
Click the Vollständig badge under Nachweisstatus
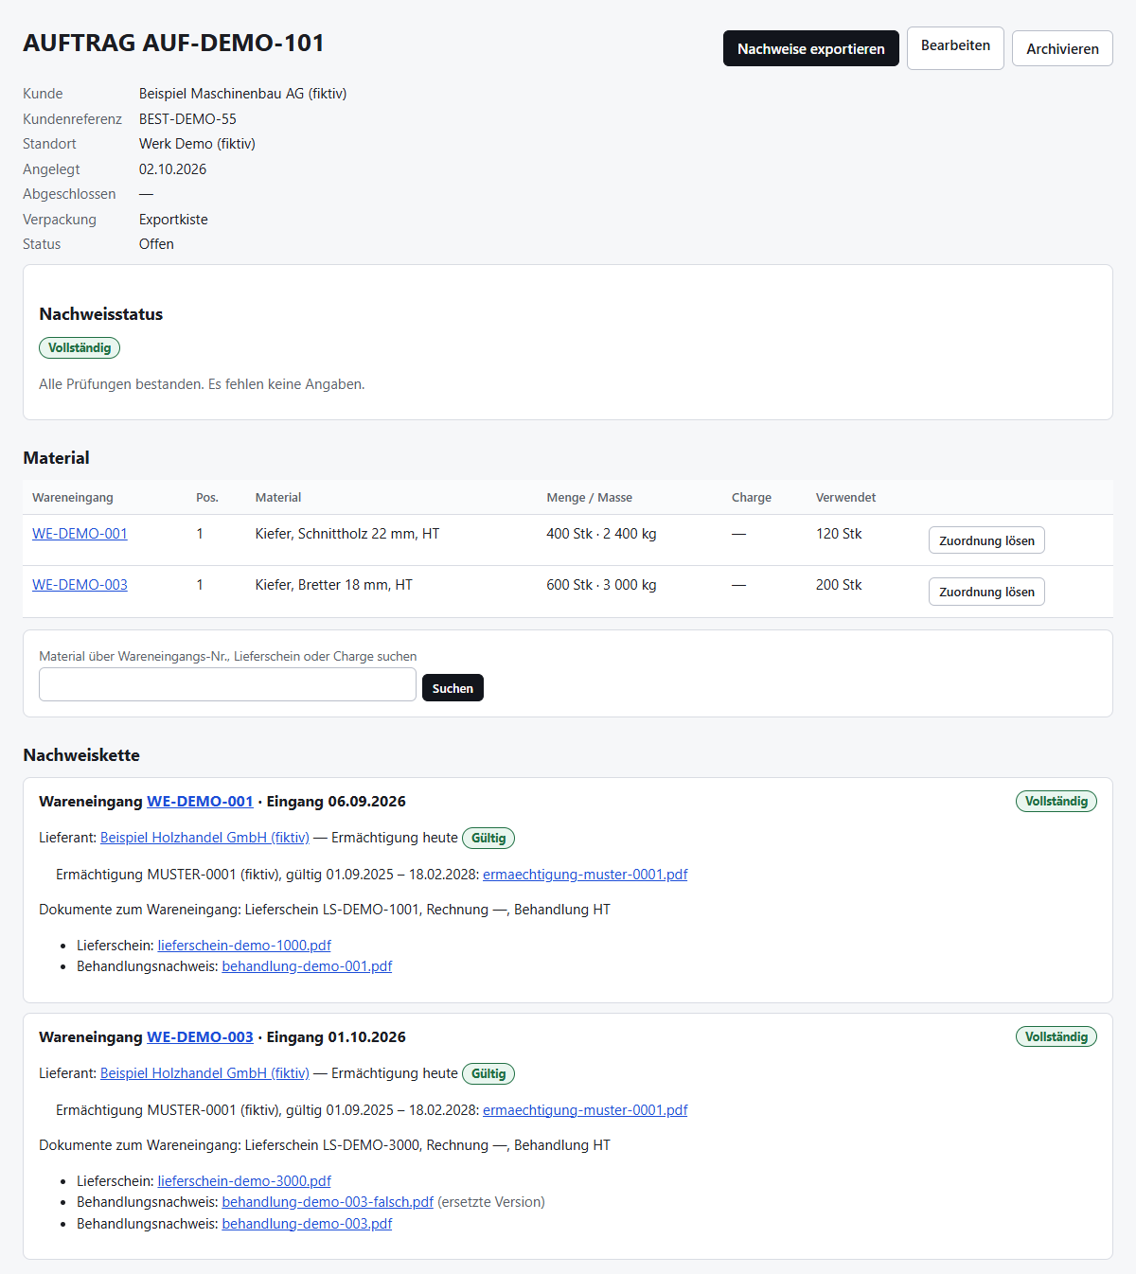(80, 348)
